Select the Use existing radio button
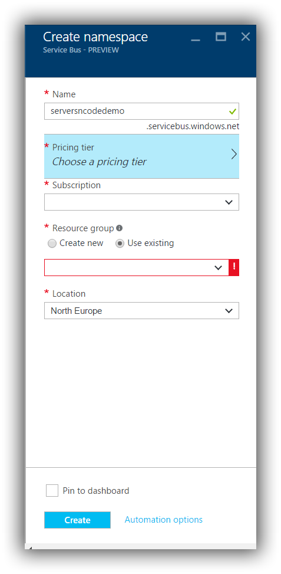Screen dimensions: 281x574 (120, 244)
